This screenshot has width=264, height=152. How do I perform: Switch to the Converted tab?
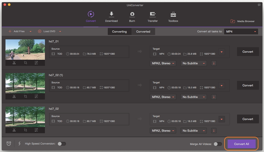coord(143,32)
